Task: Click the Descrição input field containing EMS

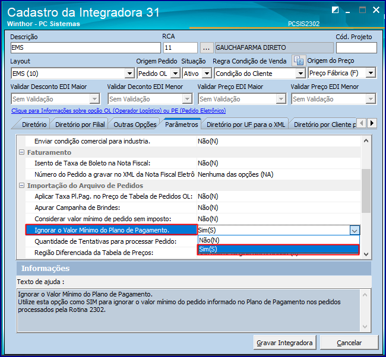Action: (86, 47)
